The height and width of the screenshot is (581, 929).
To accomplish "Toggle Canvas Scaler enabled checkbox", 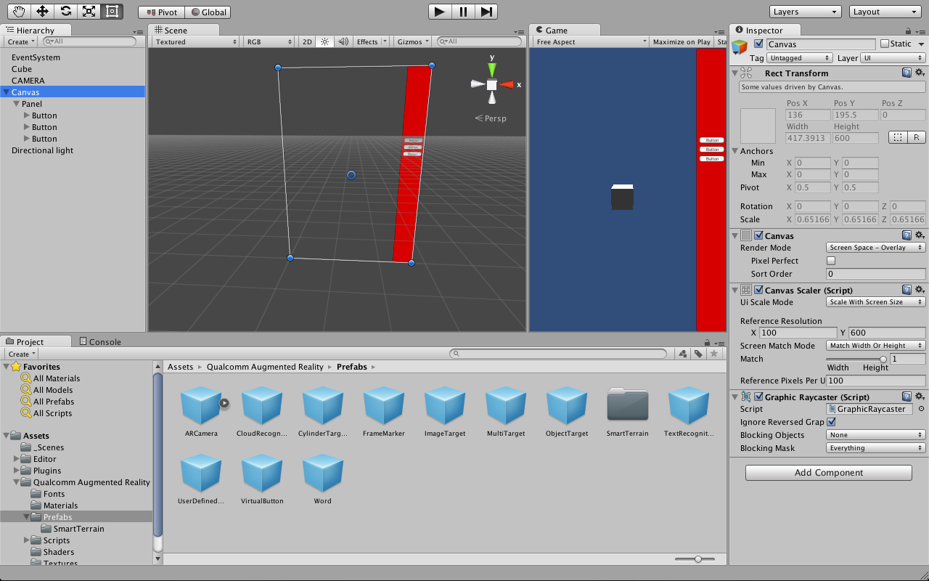I will click(758, 290).
